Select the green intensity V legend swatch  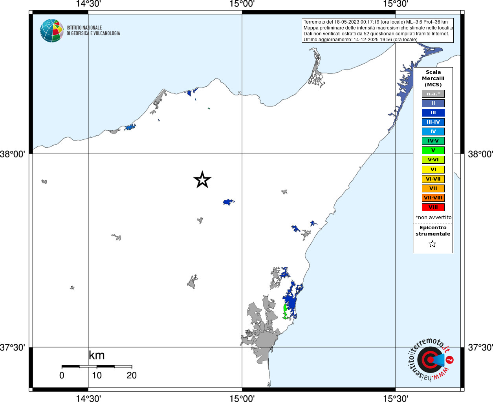click(433, 150)
